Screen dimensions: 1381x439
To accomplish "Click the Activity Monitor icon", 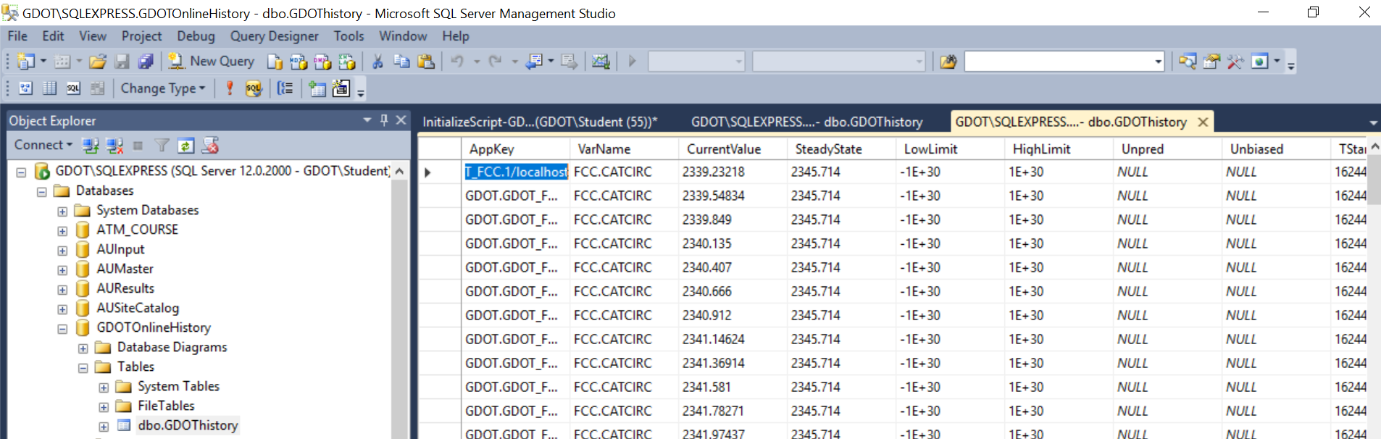I will pyautogui.click(x=601, y=62).
